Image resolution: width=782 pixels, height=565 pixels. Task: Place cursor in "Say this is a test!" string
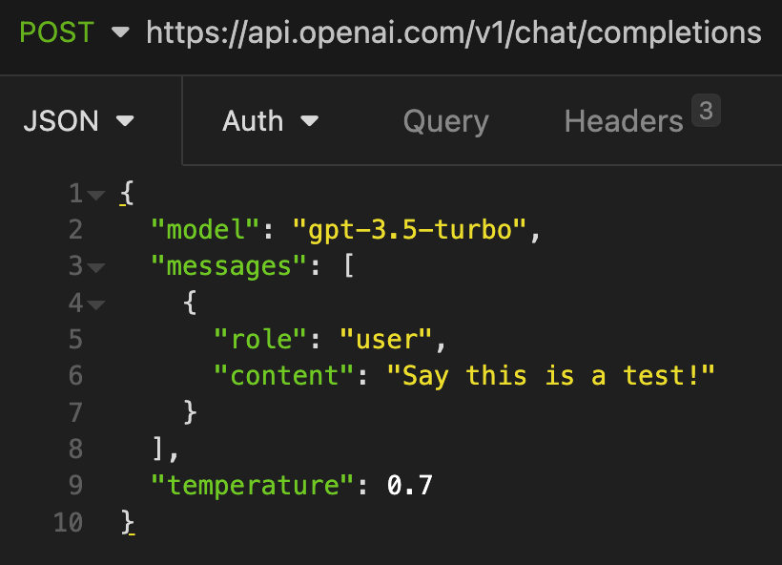click(550, 375)
